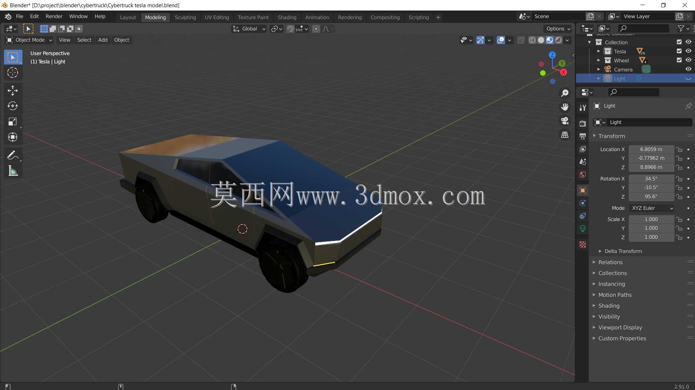Image resolution: width=695 pixels, height=390 pixels.
Task: Select the Scale tool
Action: (x=13, y=121)
